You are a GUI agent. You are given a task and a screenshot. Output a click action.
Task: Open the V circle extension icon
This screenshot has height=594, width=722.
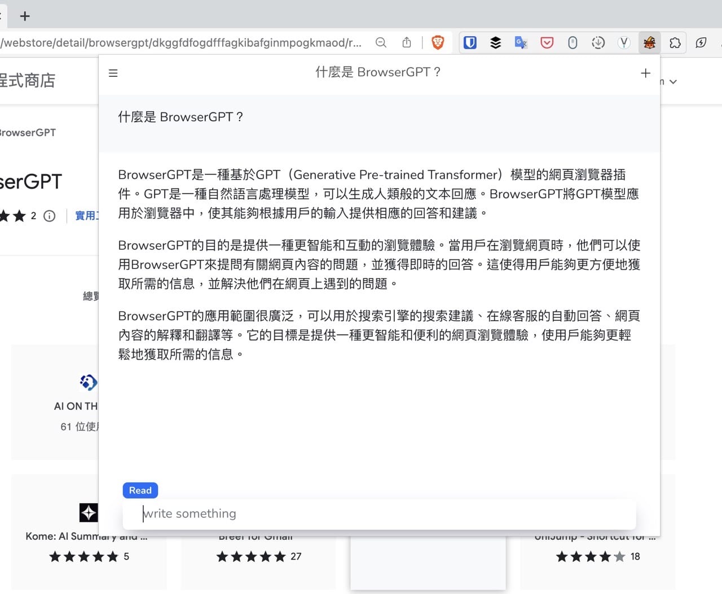tap(624, 42)
